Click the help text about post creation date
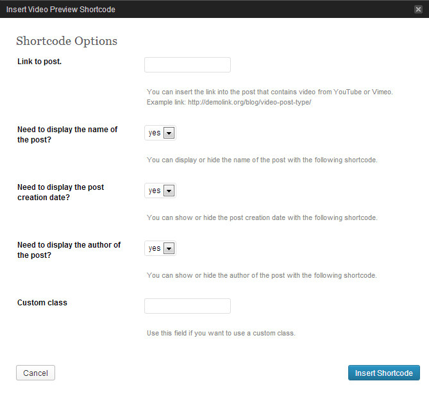The width and height of the screenshot is (429, 399). tap(262, 217)
